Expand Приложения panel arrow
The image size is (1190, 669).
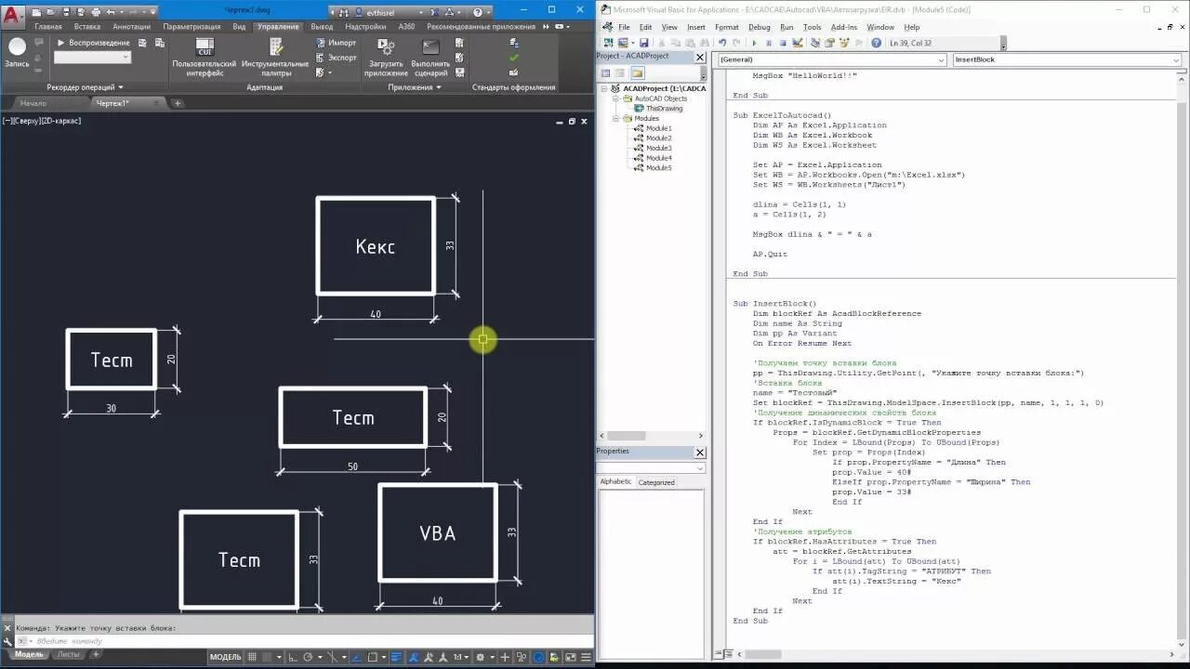439,87
